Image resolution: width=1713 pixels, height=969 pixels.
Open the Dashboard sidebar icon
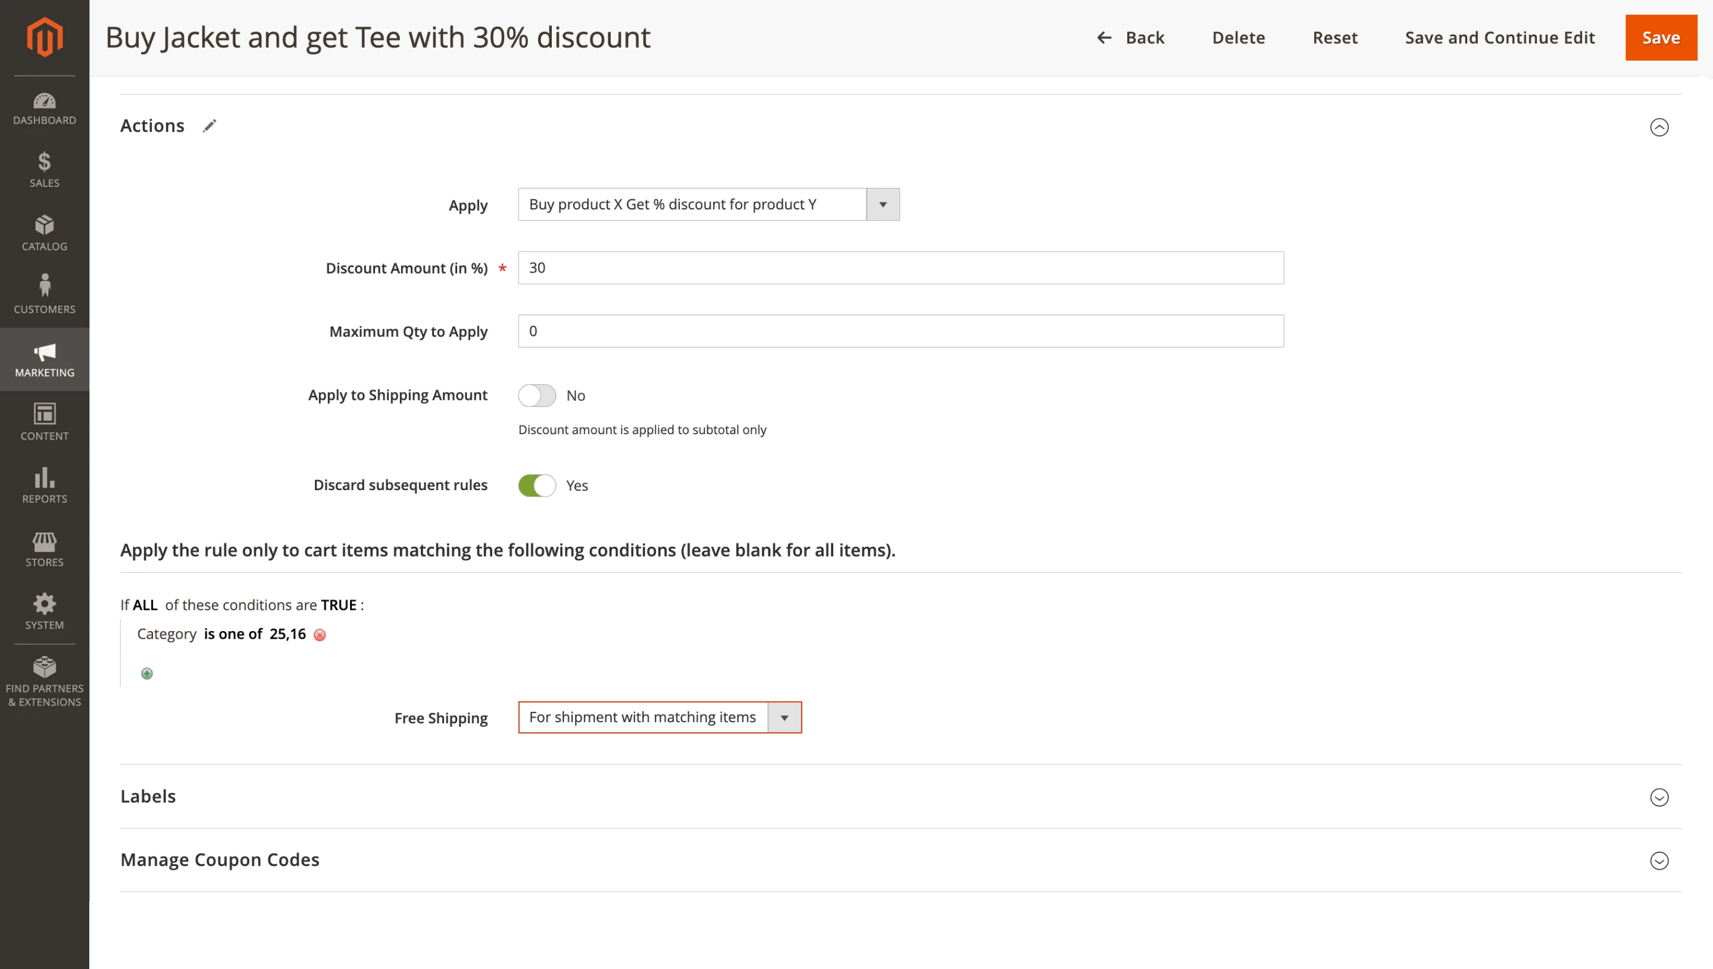coord(45,109)
